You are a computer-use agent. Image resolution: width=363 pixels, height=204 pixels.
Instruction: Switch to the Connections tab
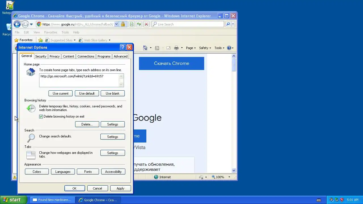tap(86, 56)
